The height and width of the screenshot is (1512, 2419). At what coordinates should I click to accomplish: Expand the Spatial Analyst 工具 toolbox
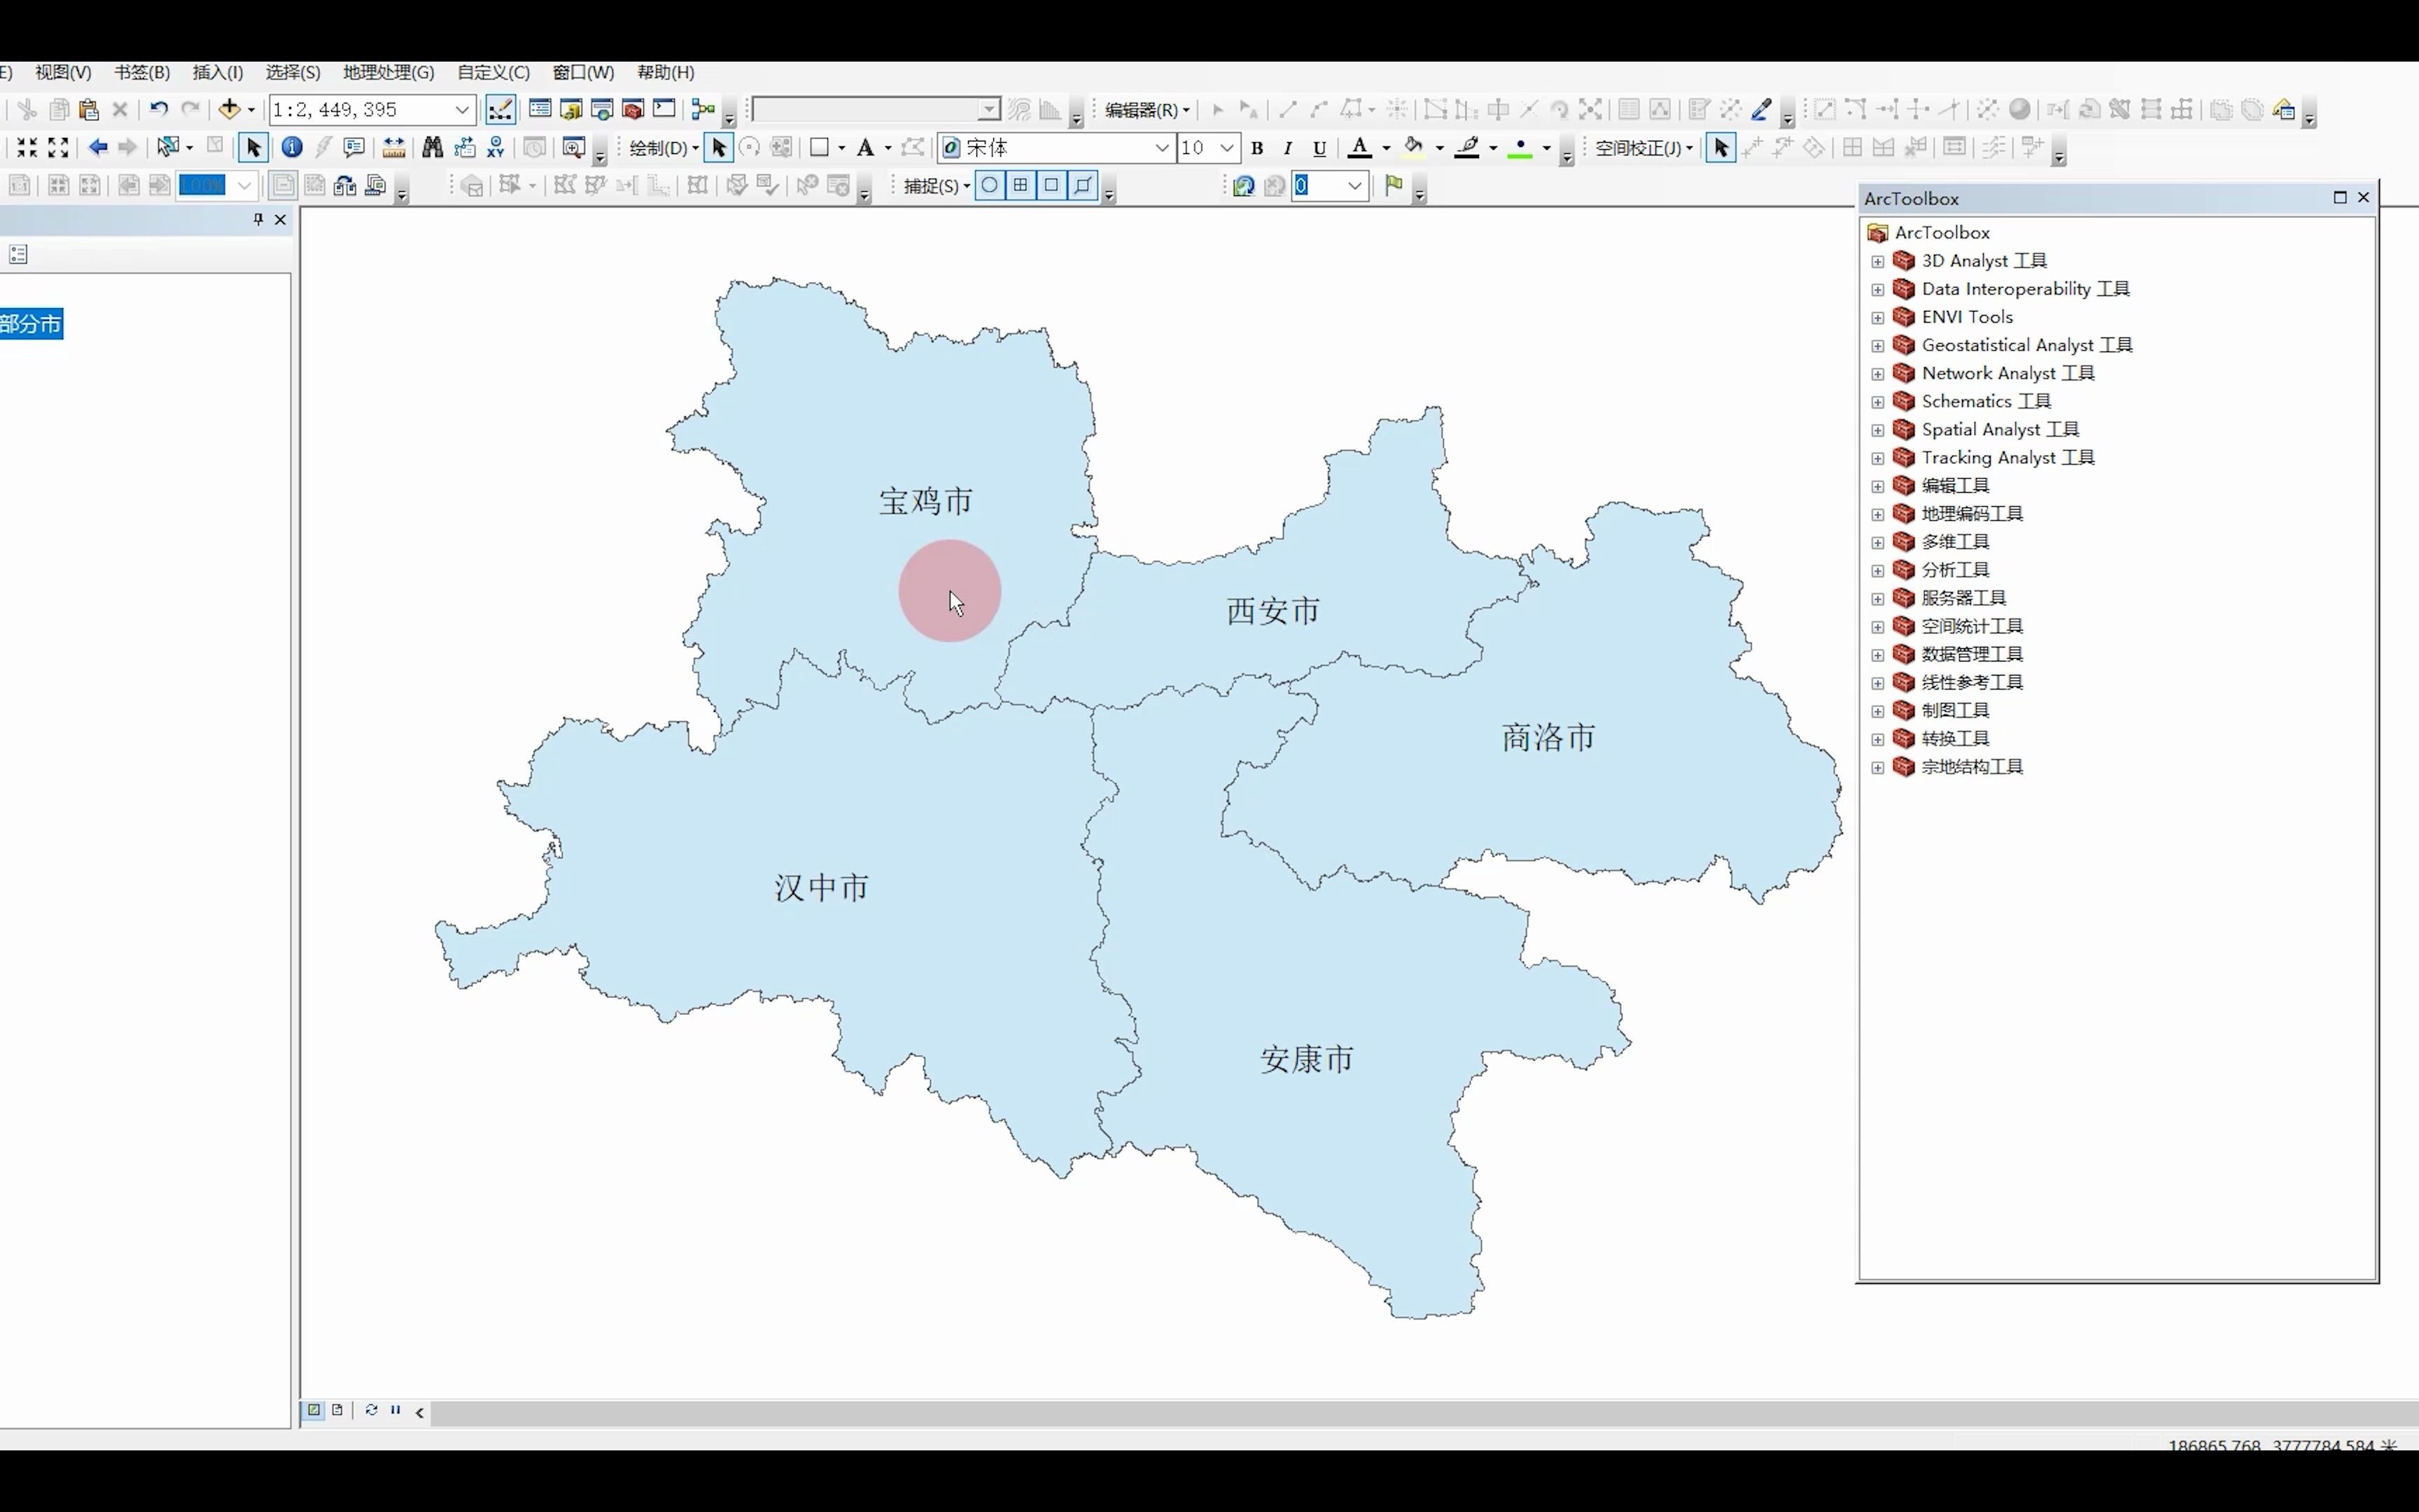1877,430
